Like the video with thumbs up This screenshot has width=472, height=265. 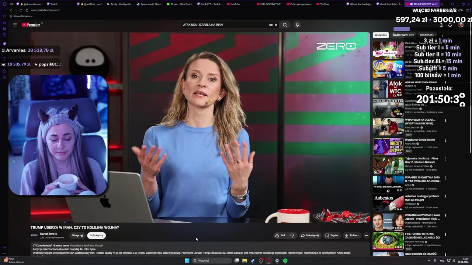click(x=280, y=236)
